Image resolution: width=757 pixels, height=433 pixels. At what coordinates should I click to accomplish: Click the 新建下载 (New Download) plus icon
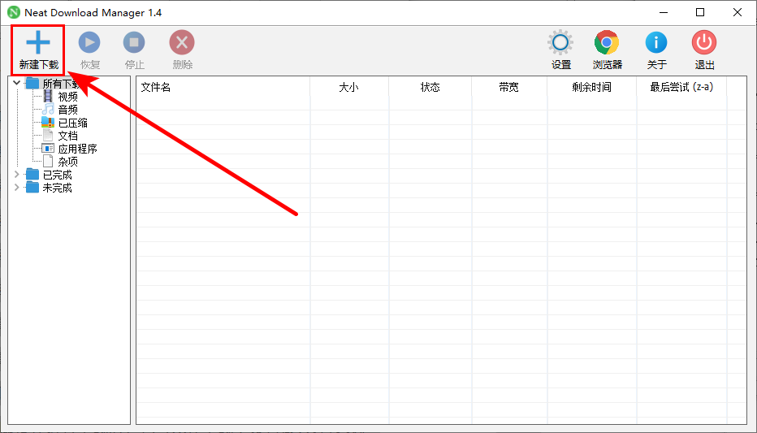[x=38, y=43]
